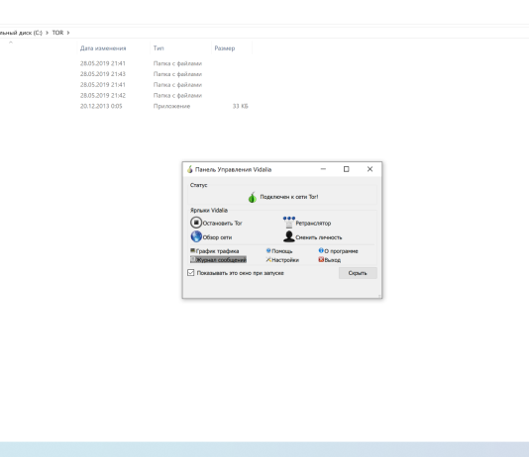Click 'О программе' text link
The image size is (529, 457).
click(x=341, y=251)
